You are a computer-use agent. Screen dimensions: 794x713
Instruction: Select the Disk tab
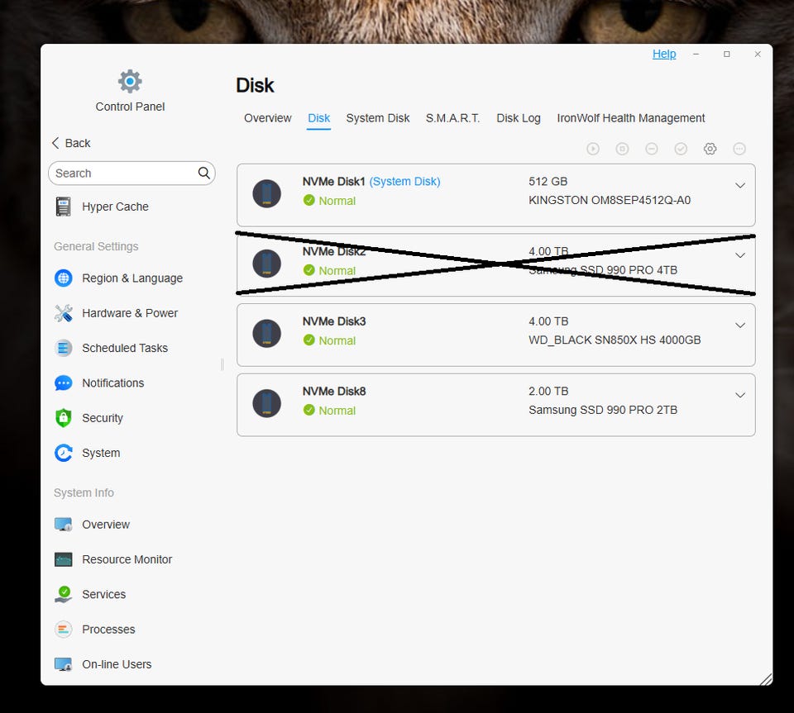click(x=319, y=118)
